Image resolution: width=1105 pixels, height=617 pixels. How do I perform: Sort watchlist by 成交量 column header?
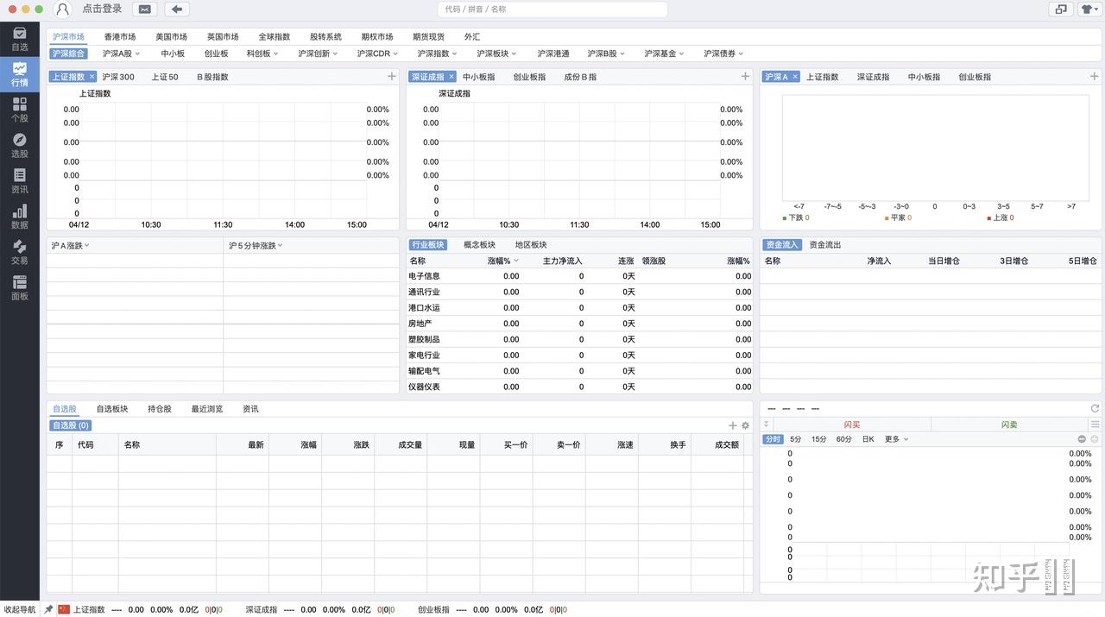tap(410, 444)
